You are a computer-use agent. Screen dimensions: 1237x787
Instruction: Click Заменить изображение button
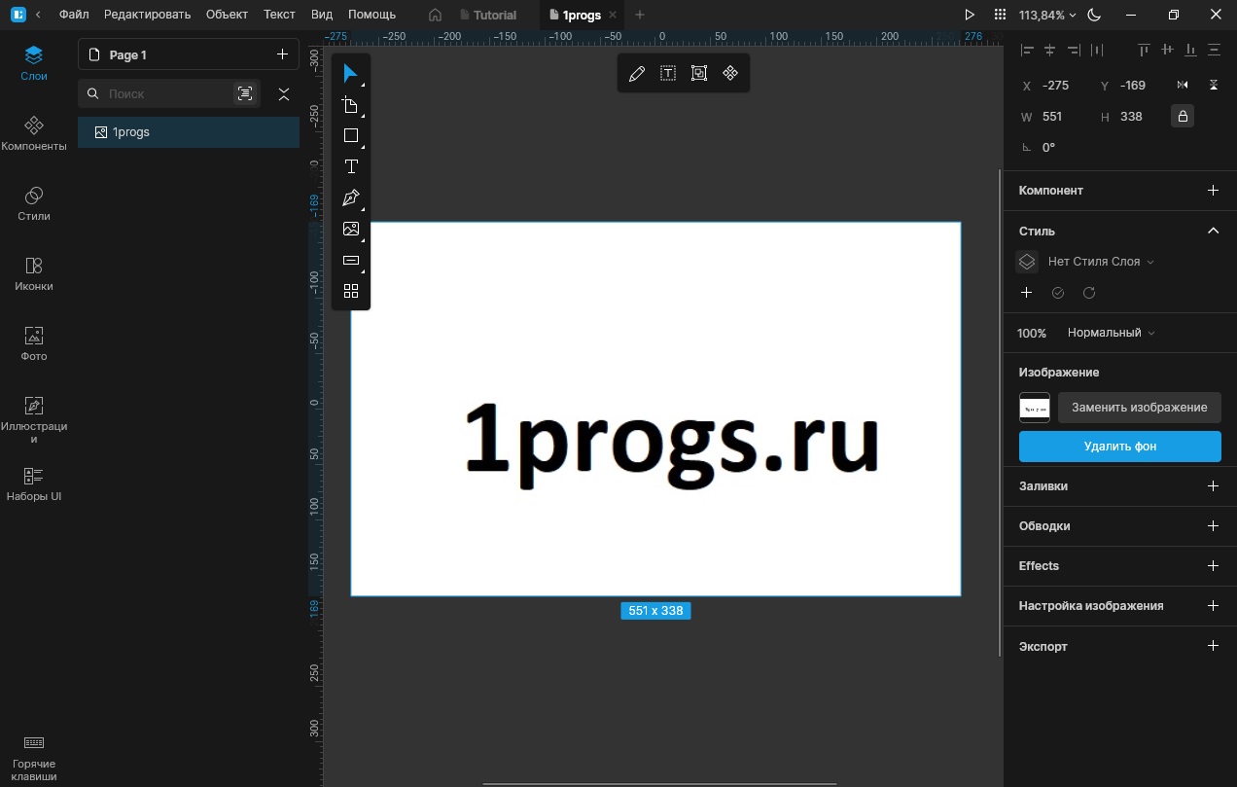point(1139,408)
